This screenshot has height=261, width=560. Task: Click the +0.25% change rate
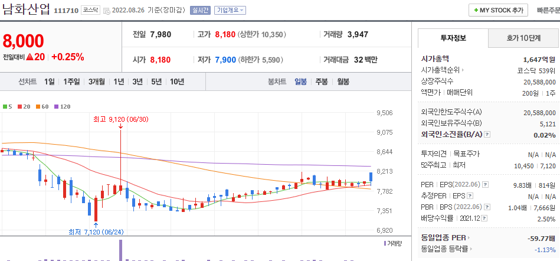(x=67, y=57)
